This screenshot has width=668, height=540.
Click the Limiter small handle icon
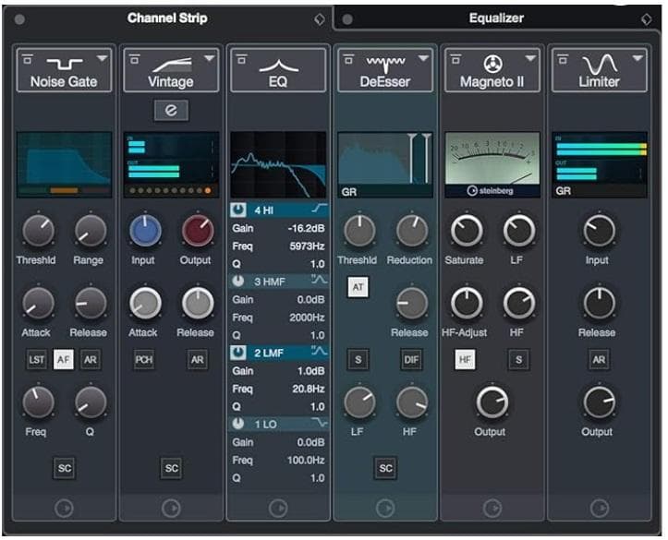(x=563, y=60)
